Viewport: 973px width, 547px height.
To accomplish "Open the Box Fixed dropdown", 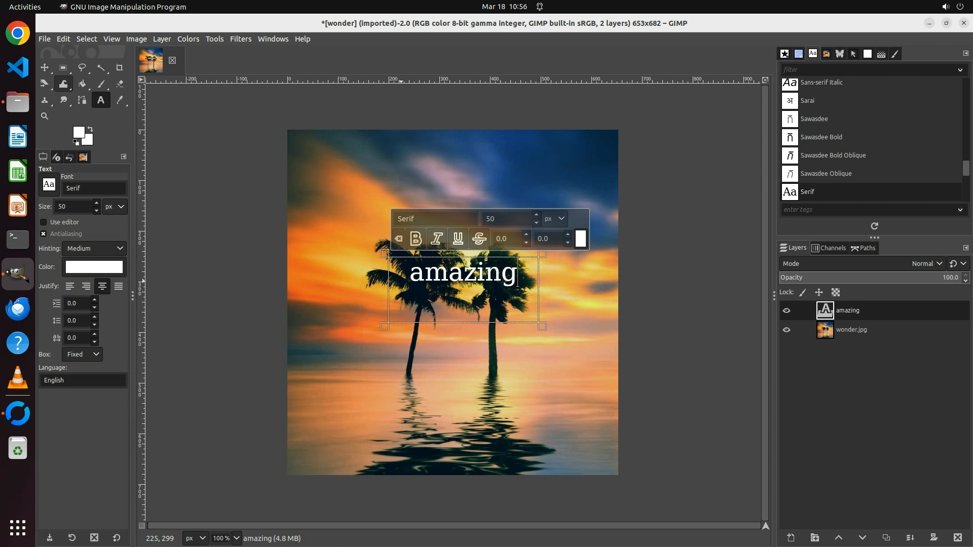I will tap(83, 355).
